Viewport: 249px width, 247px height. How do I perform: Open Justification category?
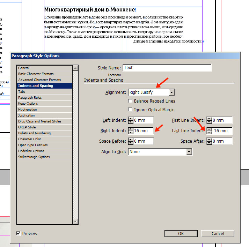tap(45, 115)
